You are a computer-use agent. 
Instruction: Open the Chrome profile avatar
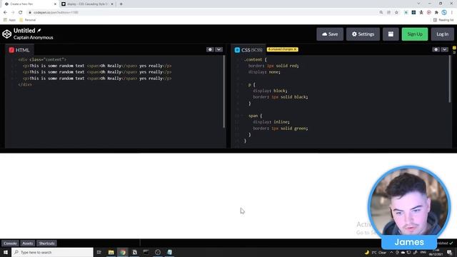pyautogui.click(x=444, y=13)
